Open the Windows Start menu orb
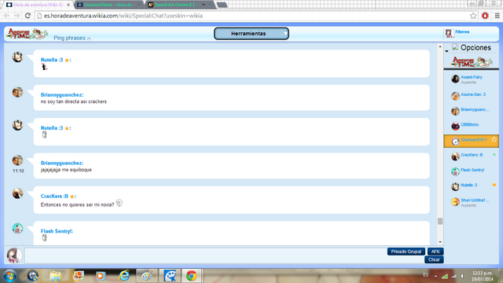This screenshot has width=503, height=283. 10,276
